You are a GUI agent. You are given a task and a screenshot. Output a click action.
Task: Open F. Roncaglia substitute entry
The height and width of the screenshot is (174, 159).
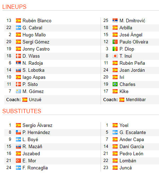[x=35, y=168]
